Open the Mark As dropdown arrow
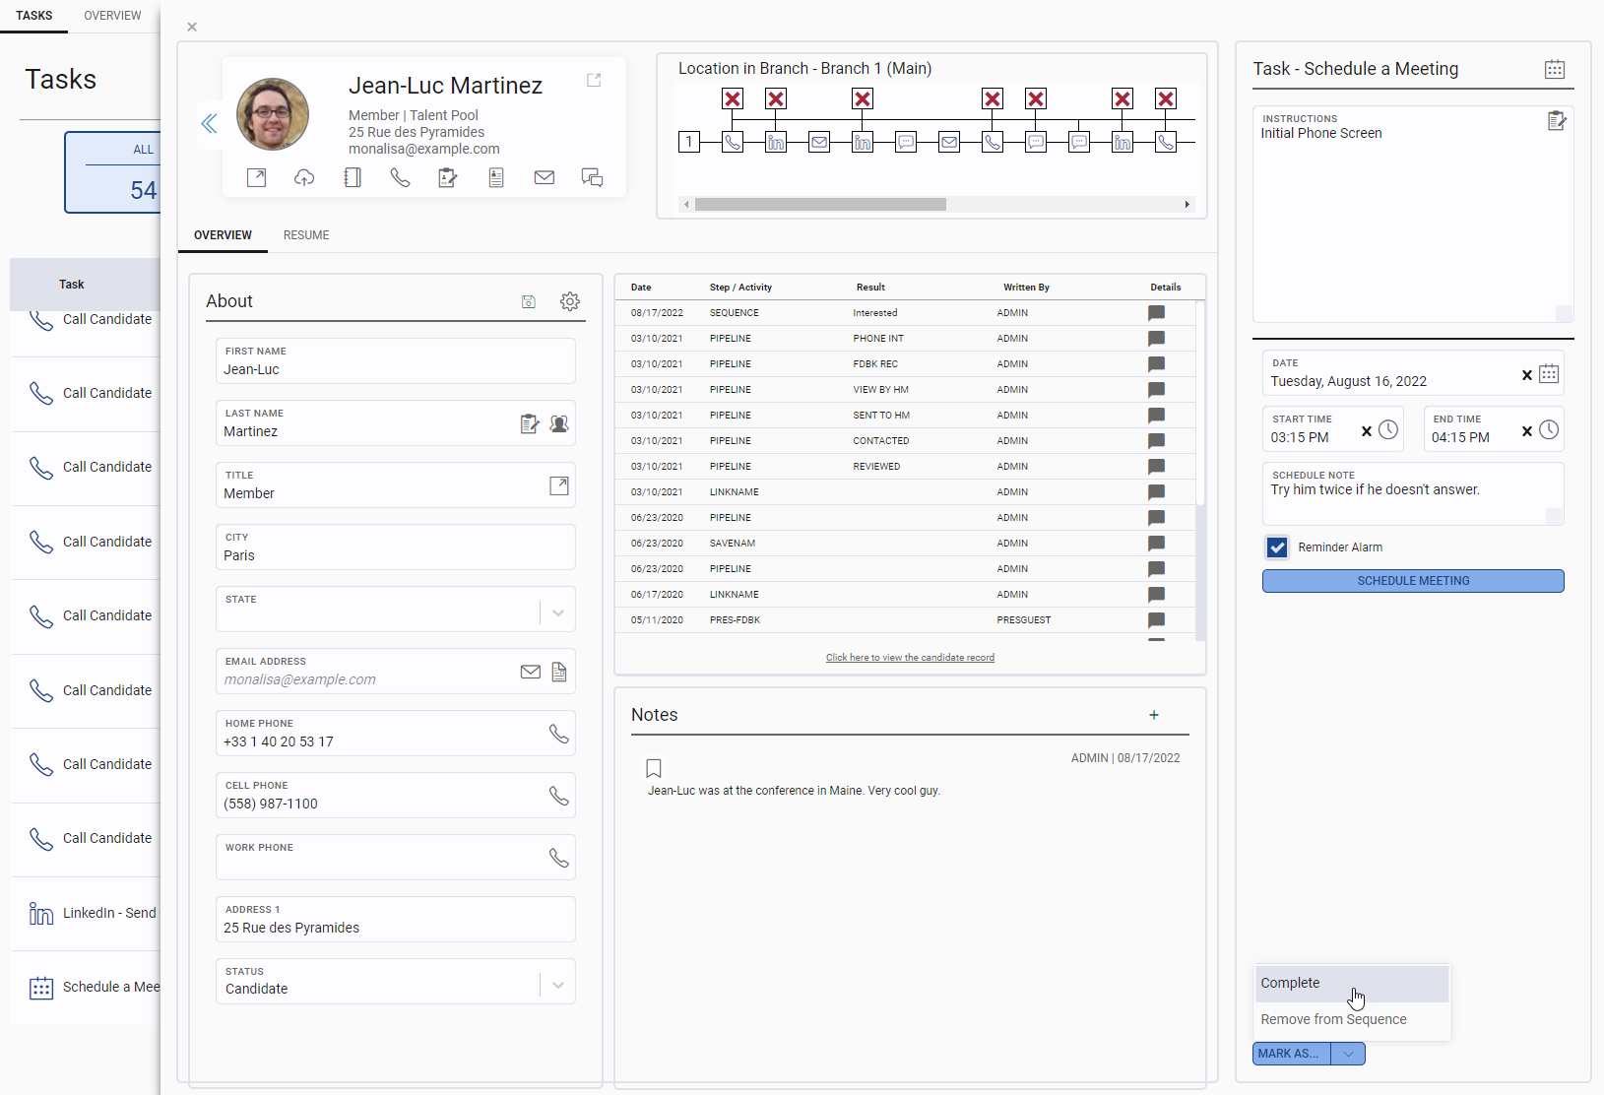Image resolution: width=1604 pixels, height=1095 pixels. click(x=1348, y=1054)
